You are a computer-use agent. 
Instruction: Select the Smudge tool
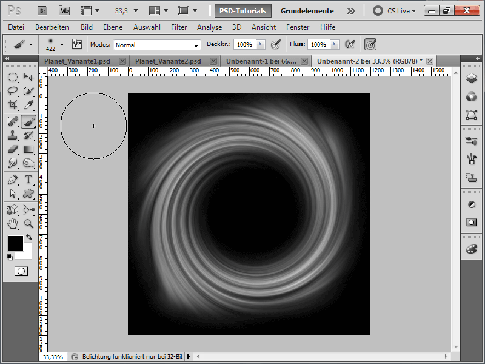coord(12,163)
